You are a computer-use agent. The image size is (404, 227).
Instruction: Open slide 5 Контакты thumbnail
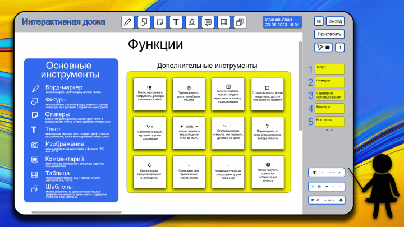point(329,122)
